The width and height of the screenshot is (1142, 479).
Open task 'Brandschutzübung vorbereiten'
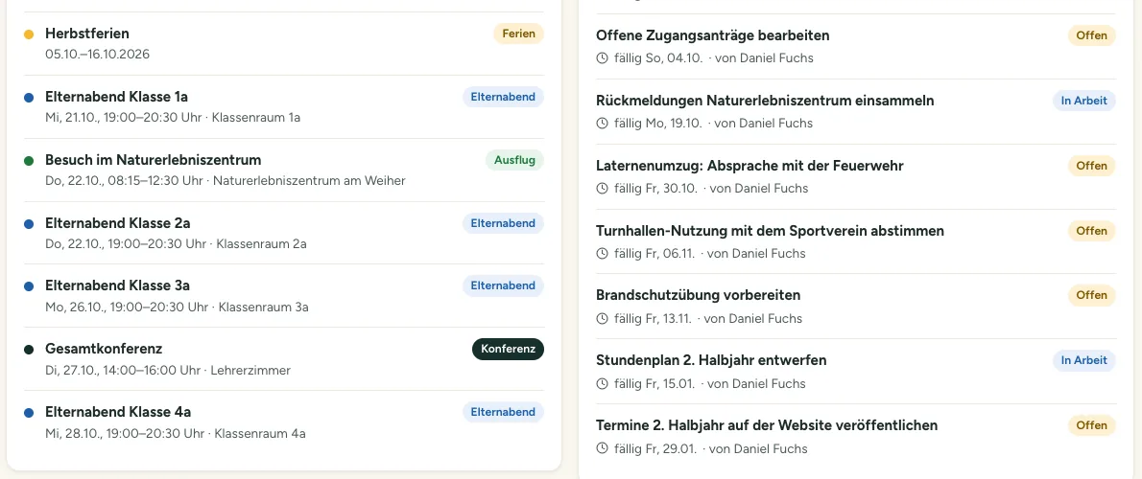856,307
